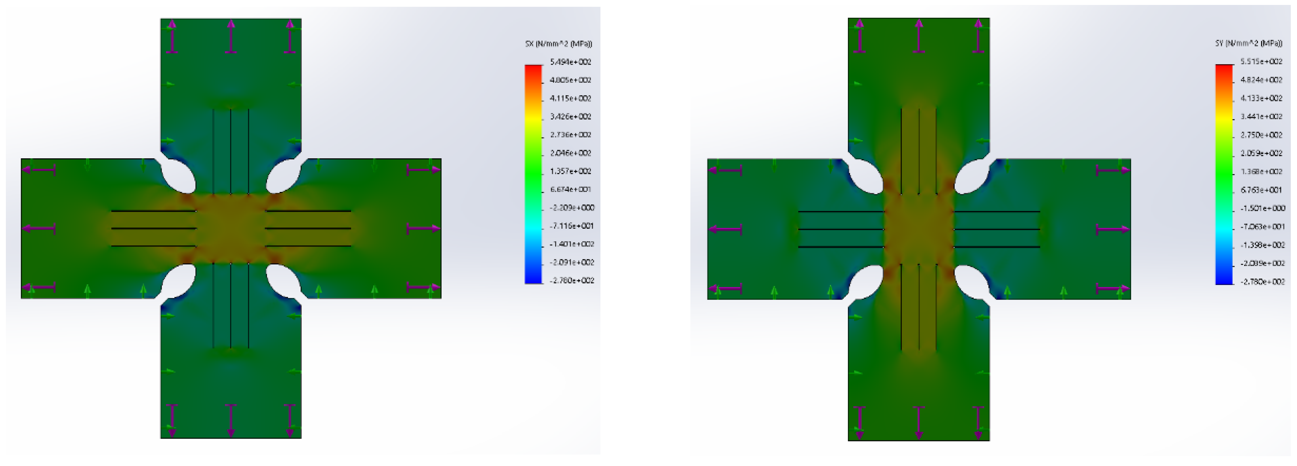Select the 6.763e+001 legend value
This screenshot has height=466, width=1297.
tap(1261, 190)
